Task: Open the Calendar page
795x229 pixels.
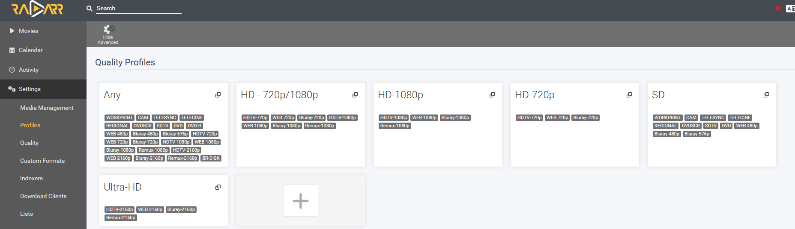Action: tap(30, 50)
